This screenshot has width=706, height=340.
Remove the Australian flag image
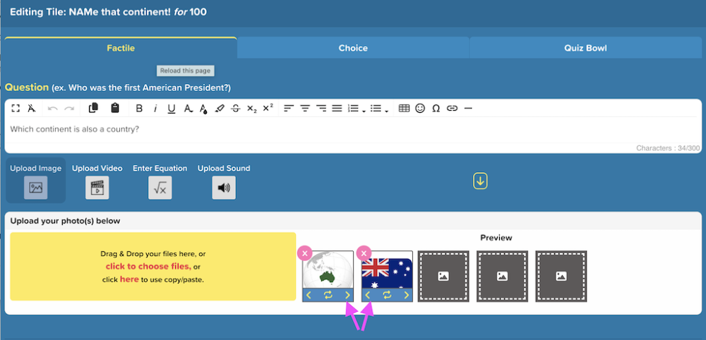(364, 253)
